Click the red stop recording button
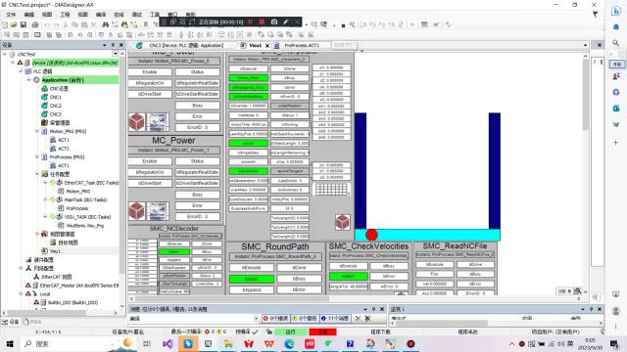The image size is (627, 352). [262, 22]
